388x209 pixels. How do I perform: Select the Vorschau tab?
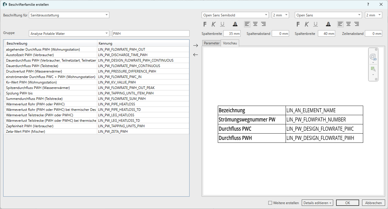coord(230,43)
